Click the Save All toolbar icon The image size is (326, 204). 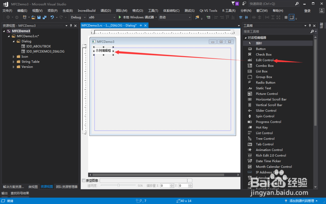44,17
